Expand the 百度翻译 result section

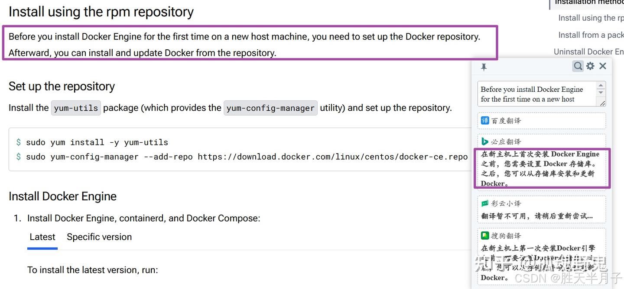(542, 121)
